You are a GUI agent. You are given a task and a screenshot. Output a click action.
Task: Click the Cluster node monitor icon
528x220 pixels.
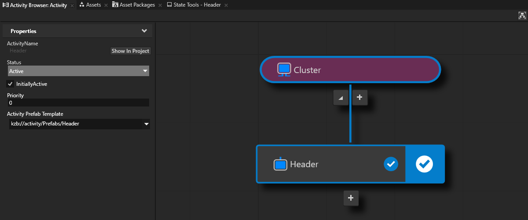tap(284, 70)
